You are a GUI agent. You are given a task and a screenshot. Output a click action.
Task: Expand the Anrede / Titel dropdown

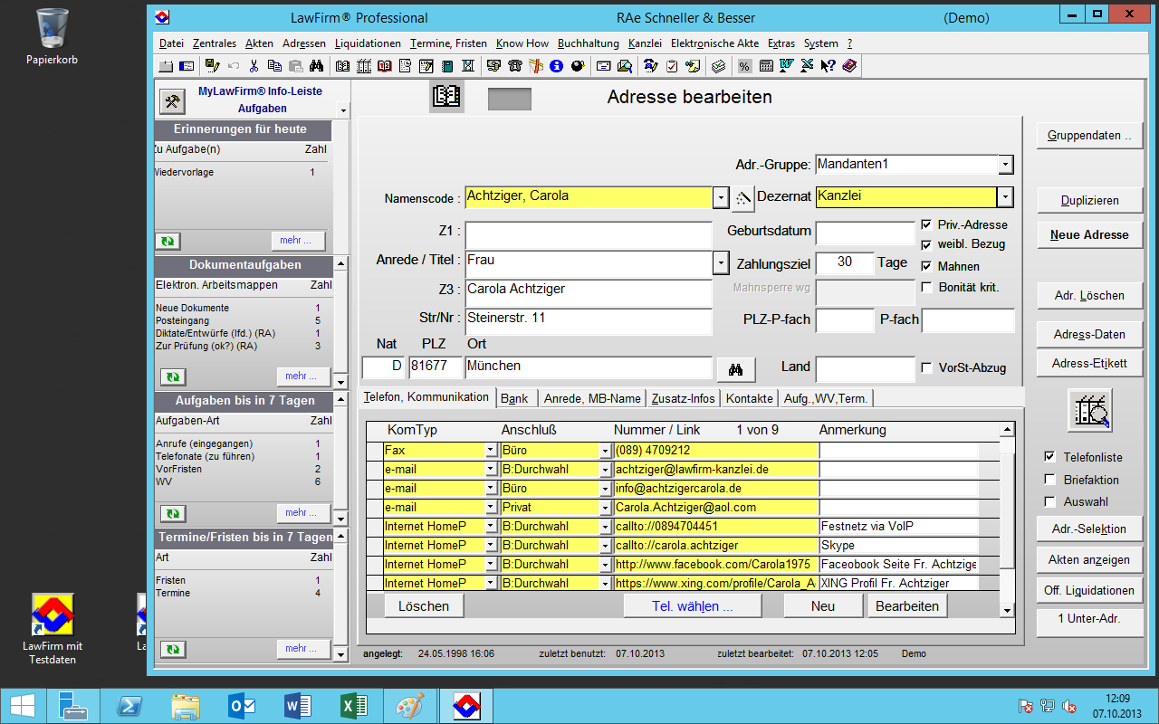tap(721, 262)
